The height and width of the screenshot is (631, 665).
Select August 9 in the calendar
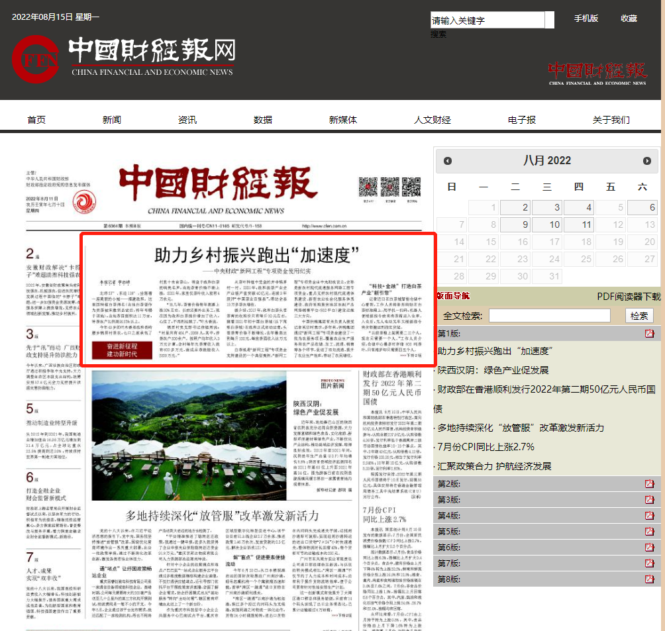(515, 224)
